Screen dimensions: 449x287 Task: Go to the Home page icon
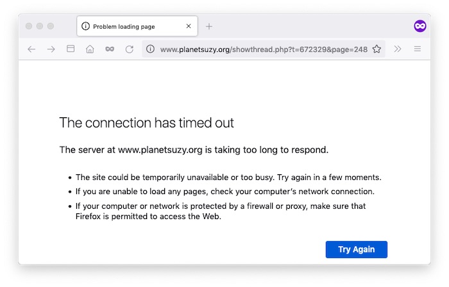tap(90, 49)
